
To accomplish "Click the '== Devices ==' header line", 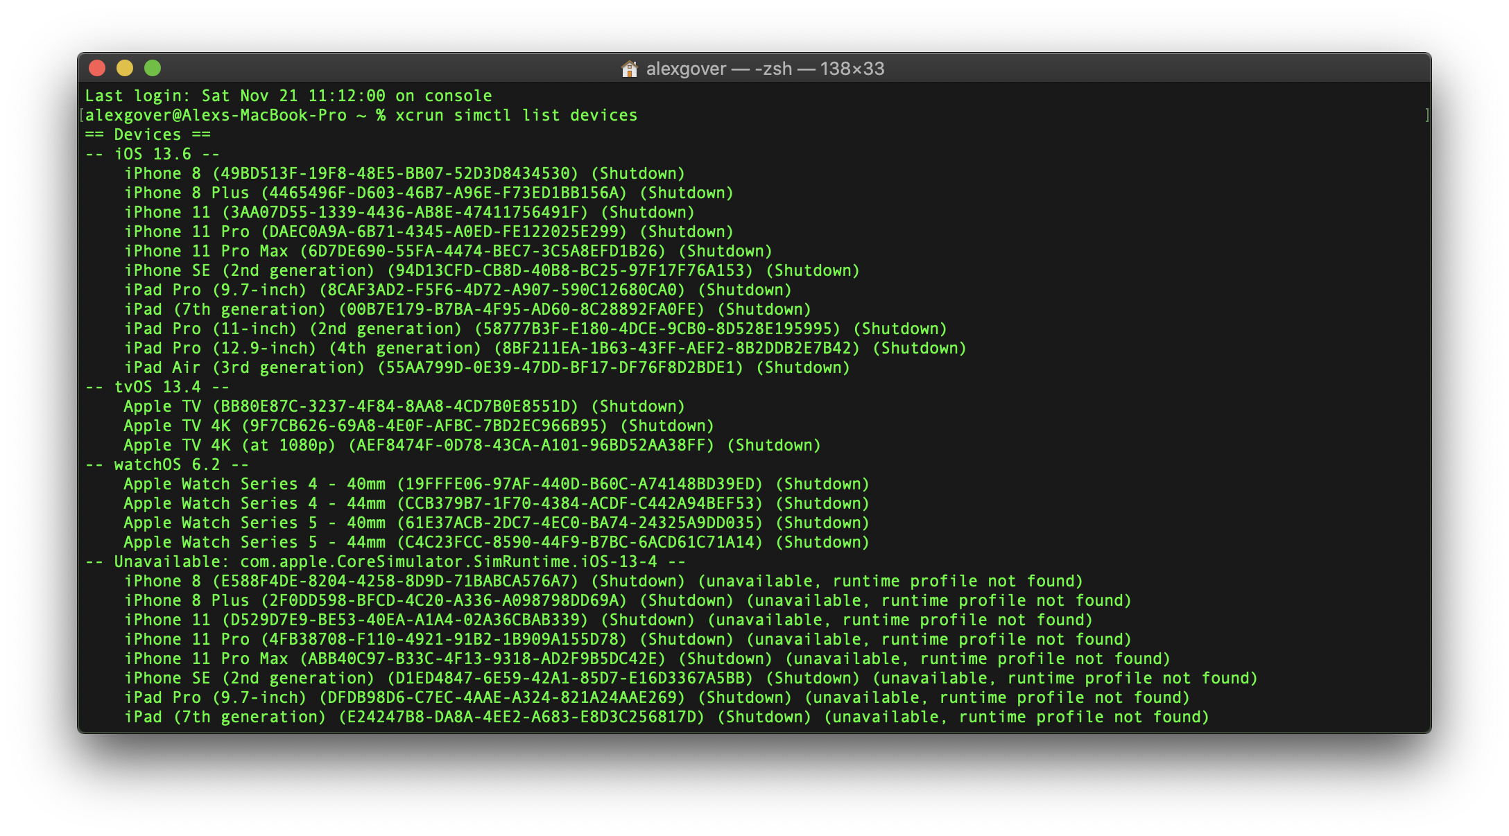I will tap(148, 134).
